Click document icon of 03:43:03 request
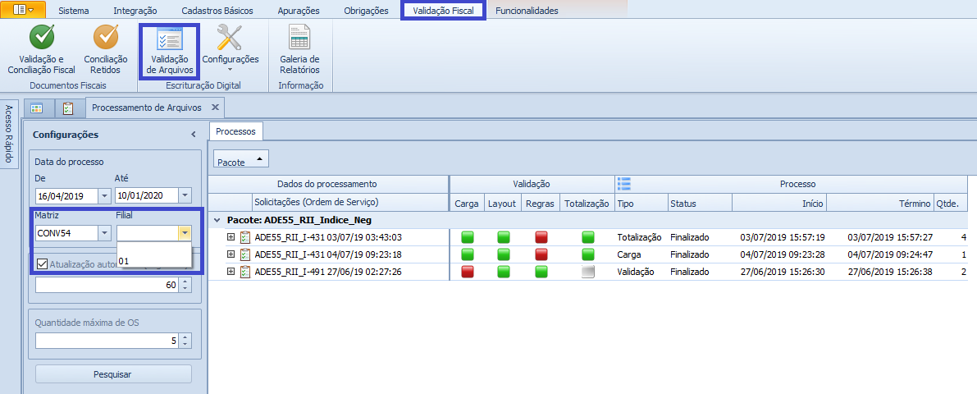977x394 pixels. pyautogui.click(x=245, y=237)
